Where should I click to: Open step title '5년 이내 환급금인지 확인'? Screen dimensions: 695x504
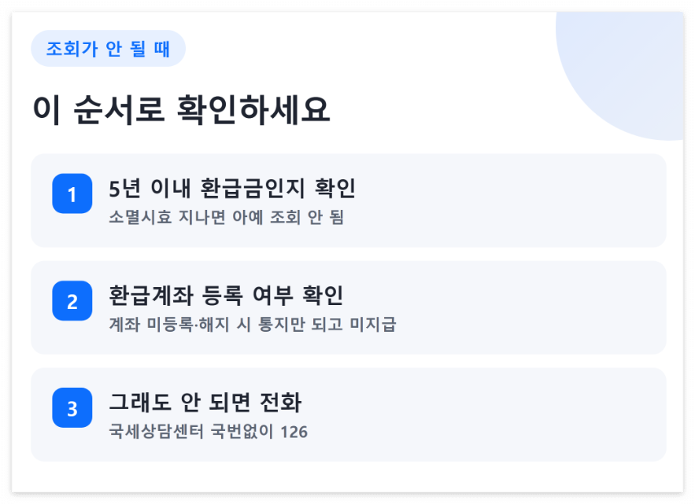click(x=232, y=188)
